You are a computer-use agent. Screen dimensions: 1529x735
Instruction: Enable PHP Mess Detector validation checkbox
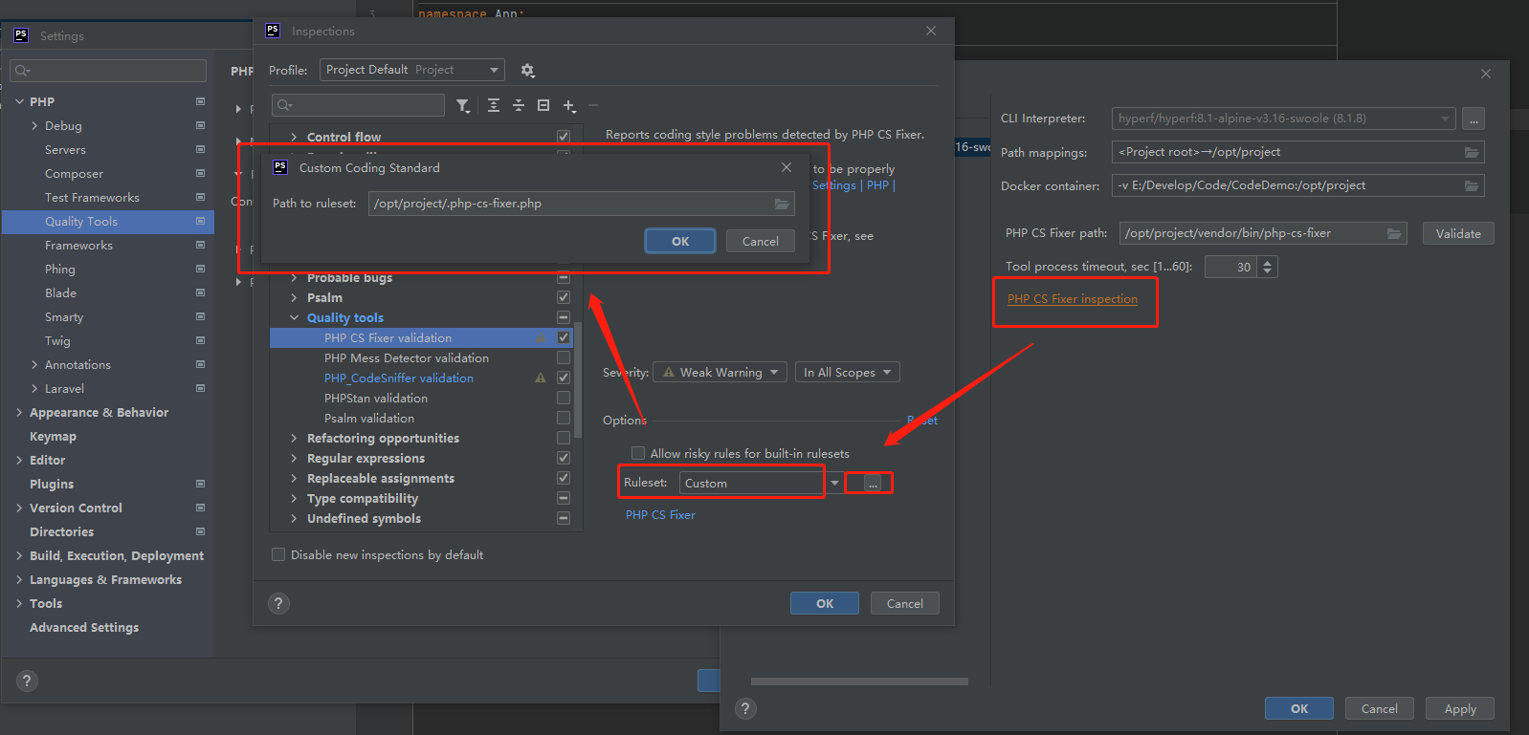click(564, 357)
